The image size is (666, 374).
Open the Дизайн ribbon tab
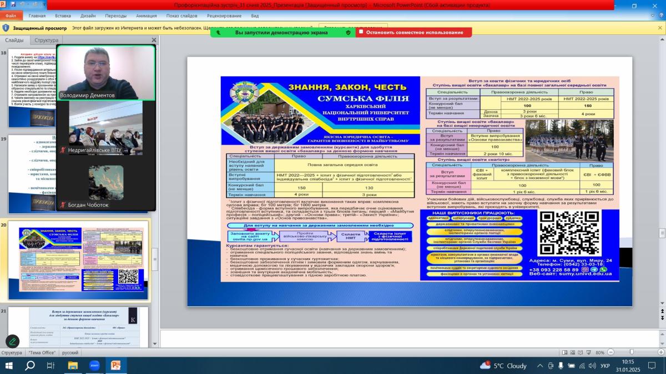coord(87,16)
